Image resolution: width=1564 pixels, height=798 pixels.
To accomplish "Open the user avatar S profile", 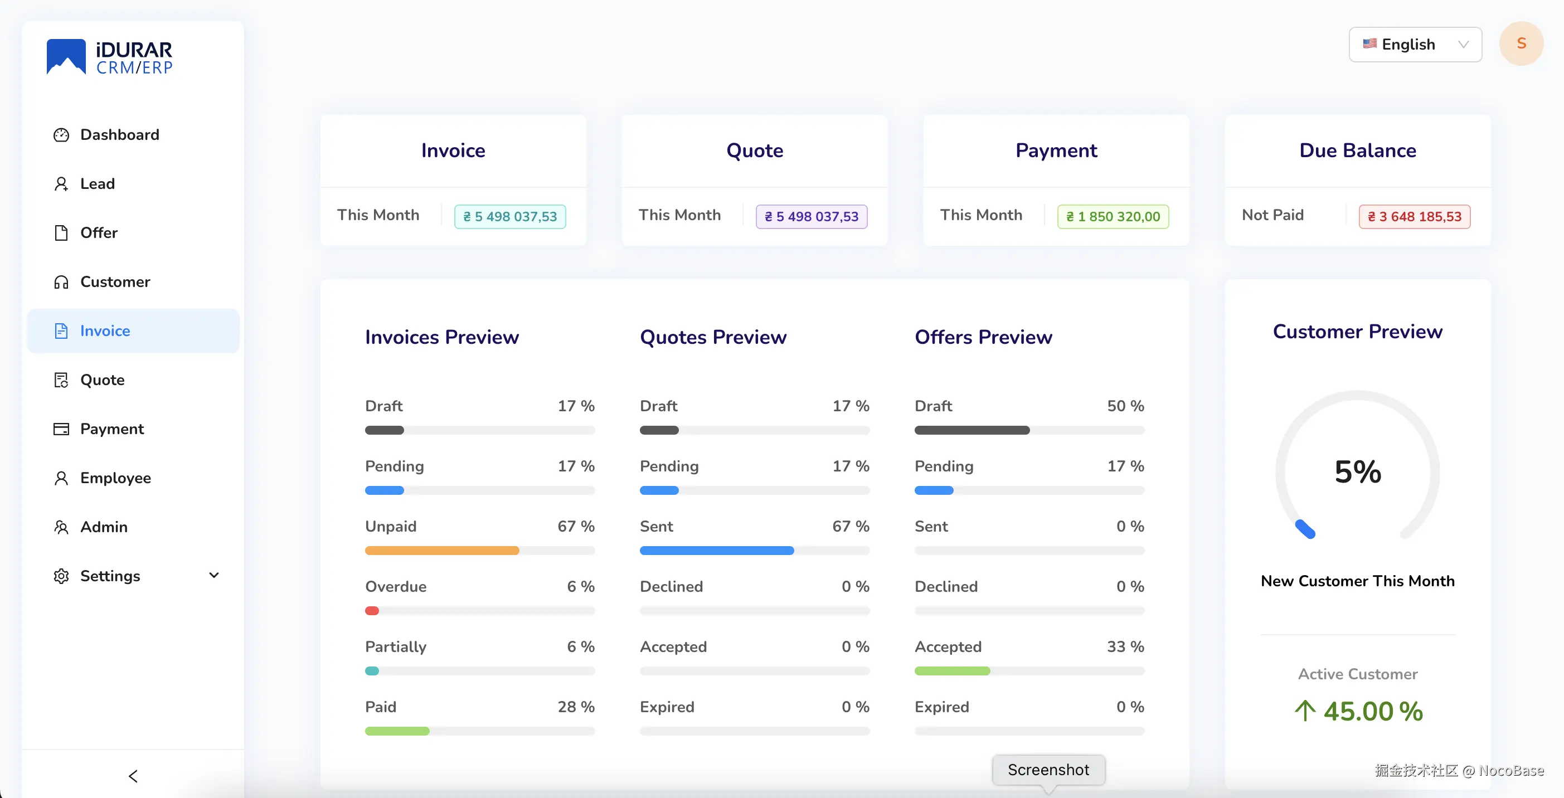I will 1521,43.
